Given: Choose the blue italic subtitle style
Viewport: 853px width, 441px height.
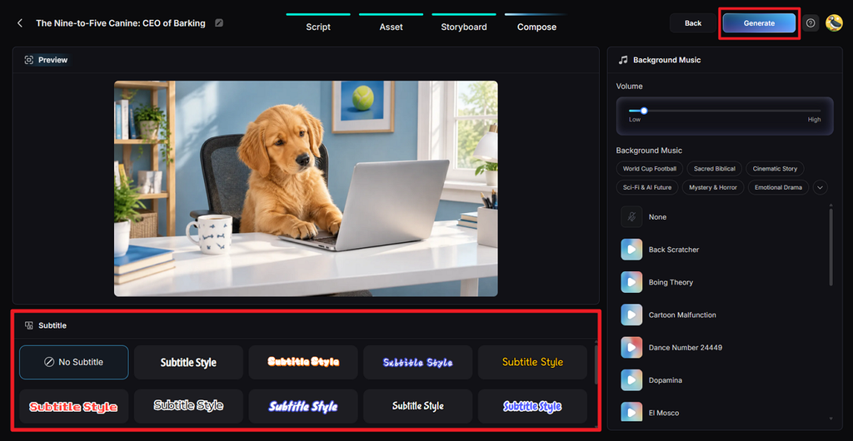Looking at the screenshot, I should tap(303, 406).
